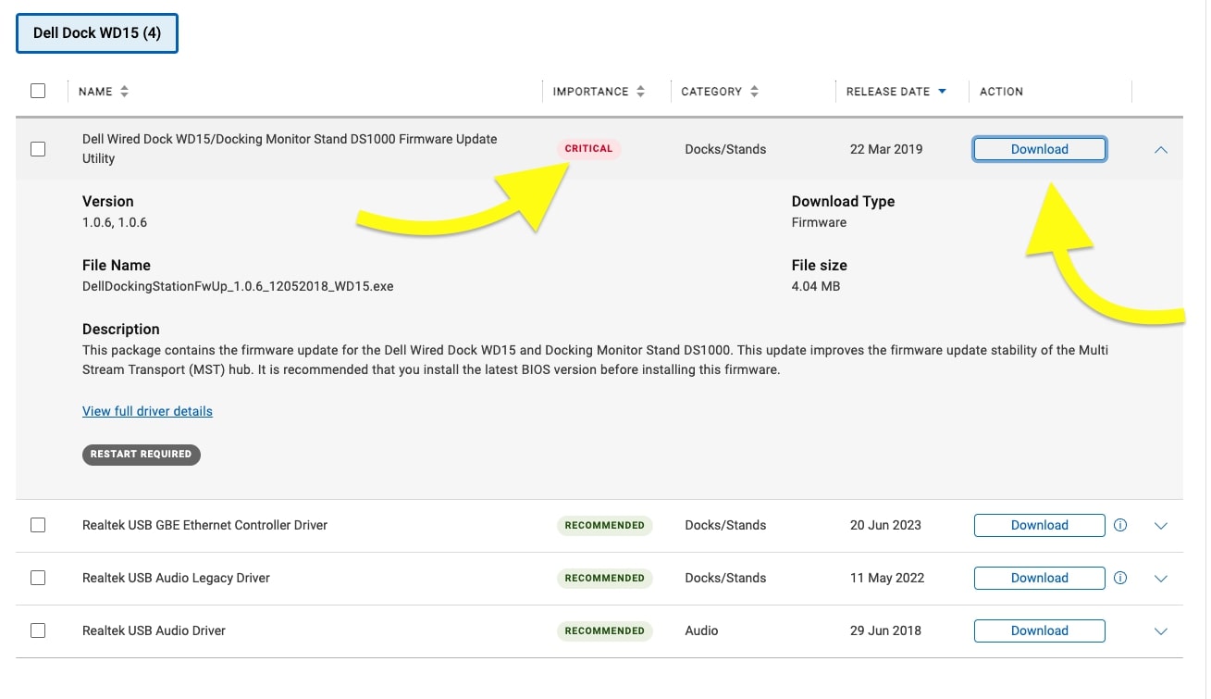1211x699 pixels.
Task: Click the RESTART REQUIRED badge
Action: click(141, 454)
